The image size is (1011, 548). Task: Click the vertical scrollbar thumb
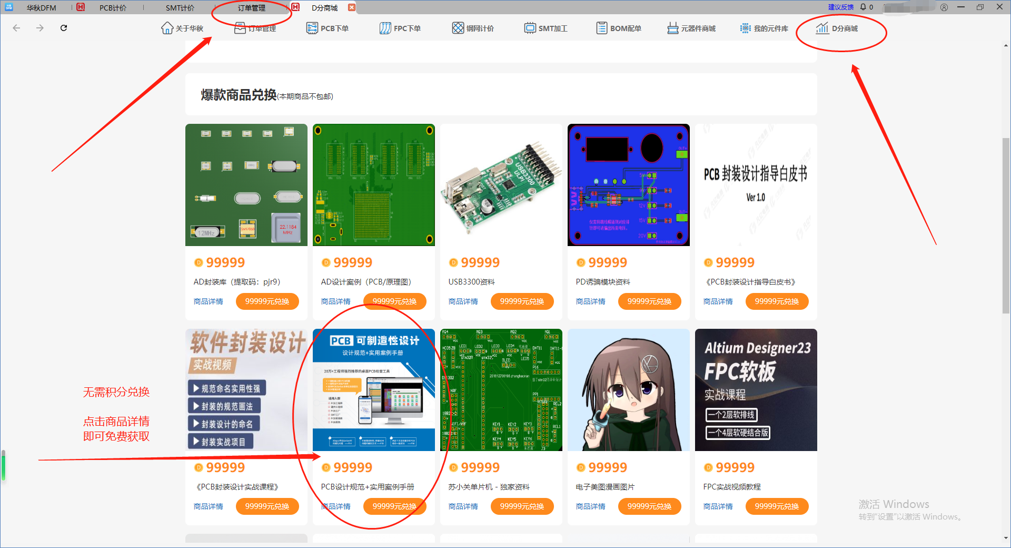[1006, 226]
